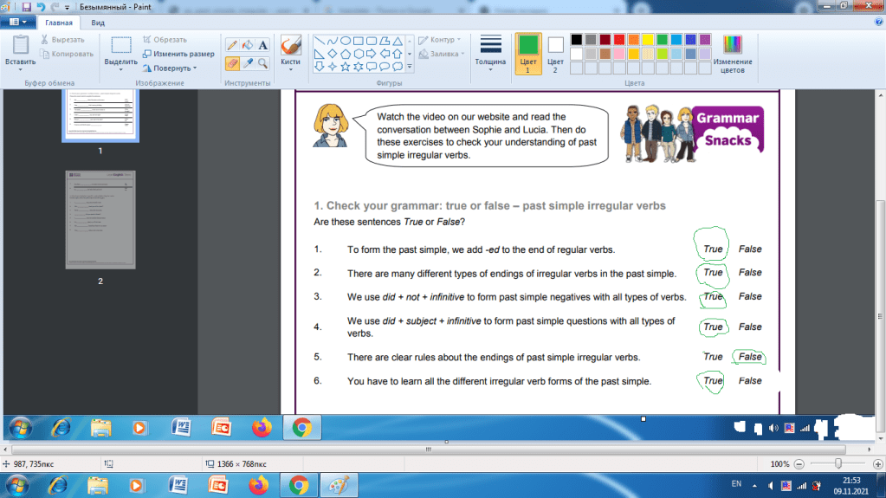This screenshot has width=886, height=498.
Task: Activate the Цвет 2 color selector
Action: click(555, 53)
